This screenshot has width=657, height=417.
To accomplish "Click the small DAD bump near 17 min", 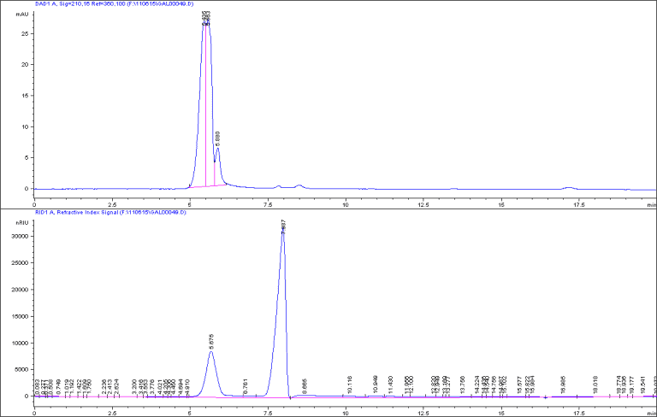I will [x=568, y=187].
